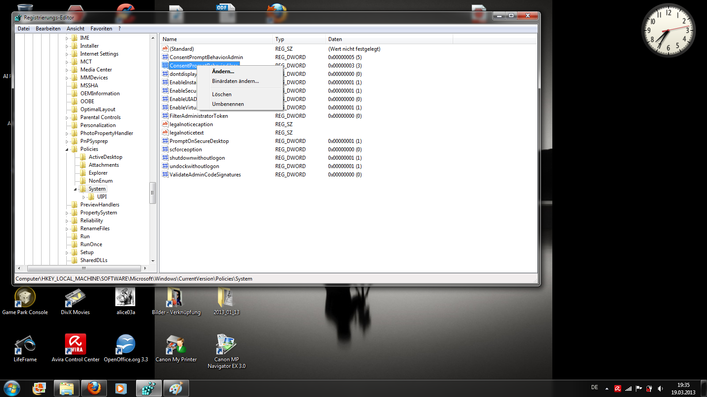The width and height of the screenshot is (707, 397).
Task: Open the Canon My Printer shortcut
Action: (x=176, y=348)
